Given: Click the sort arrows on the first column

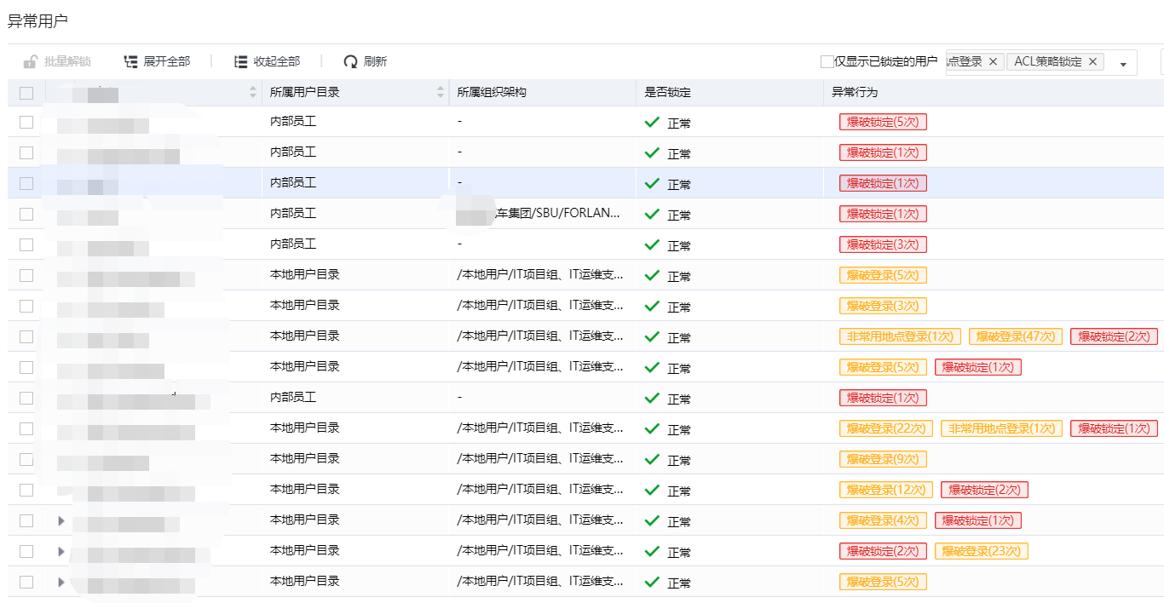Looking at the screenshot, I should [253, 92].
